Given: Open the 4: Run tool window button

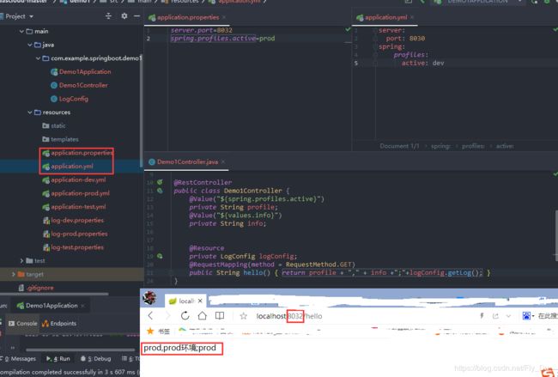Looking at the screenshot, I should pos(58,358).
